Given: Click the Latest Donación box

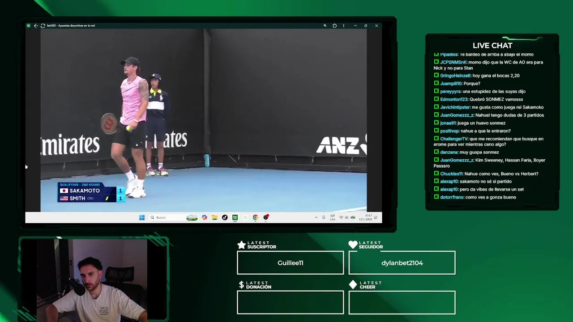Looking at the screenshot, I should coord(291,303).
